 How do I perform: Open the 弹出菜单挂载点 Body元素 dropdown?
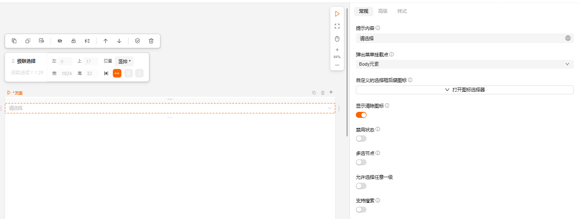tap(464, 64)
